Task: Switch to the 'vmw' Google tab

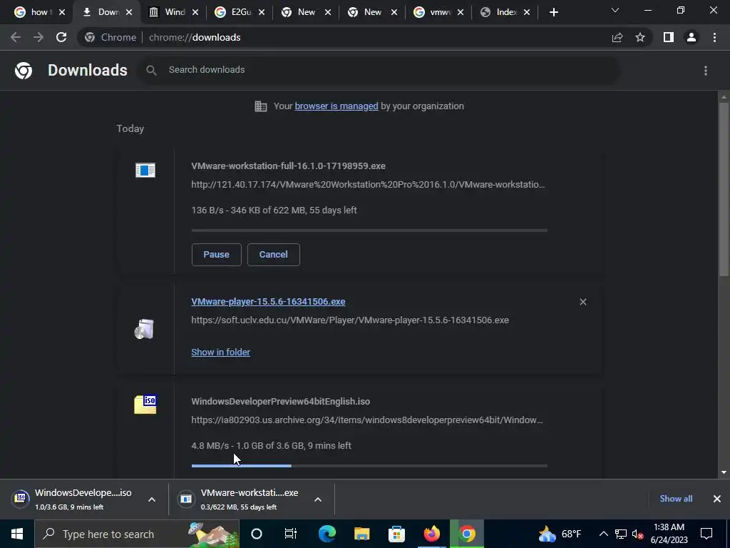Action: point(438,12)
